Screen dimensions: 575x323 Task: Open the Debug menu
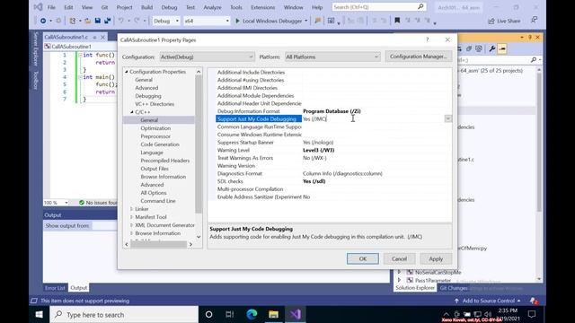(169, 7)
